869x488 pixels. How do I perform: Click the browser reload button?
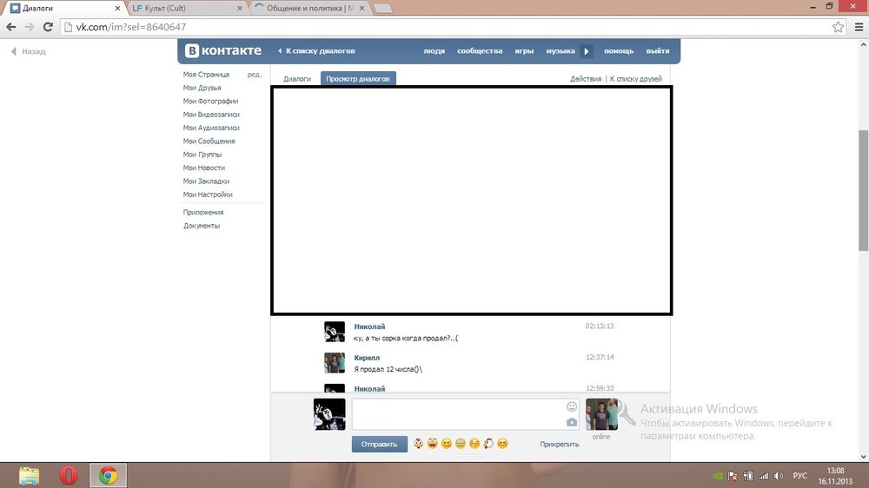tap(48, 27)
